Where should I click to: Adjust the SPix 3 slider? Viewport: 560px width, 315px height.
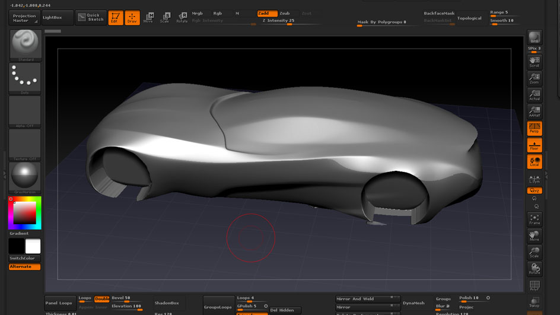coord(534,49)
